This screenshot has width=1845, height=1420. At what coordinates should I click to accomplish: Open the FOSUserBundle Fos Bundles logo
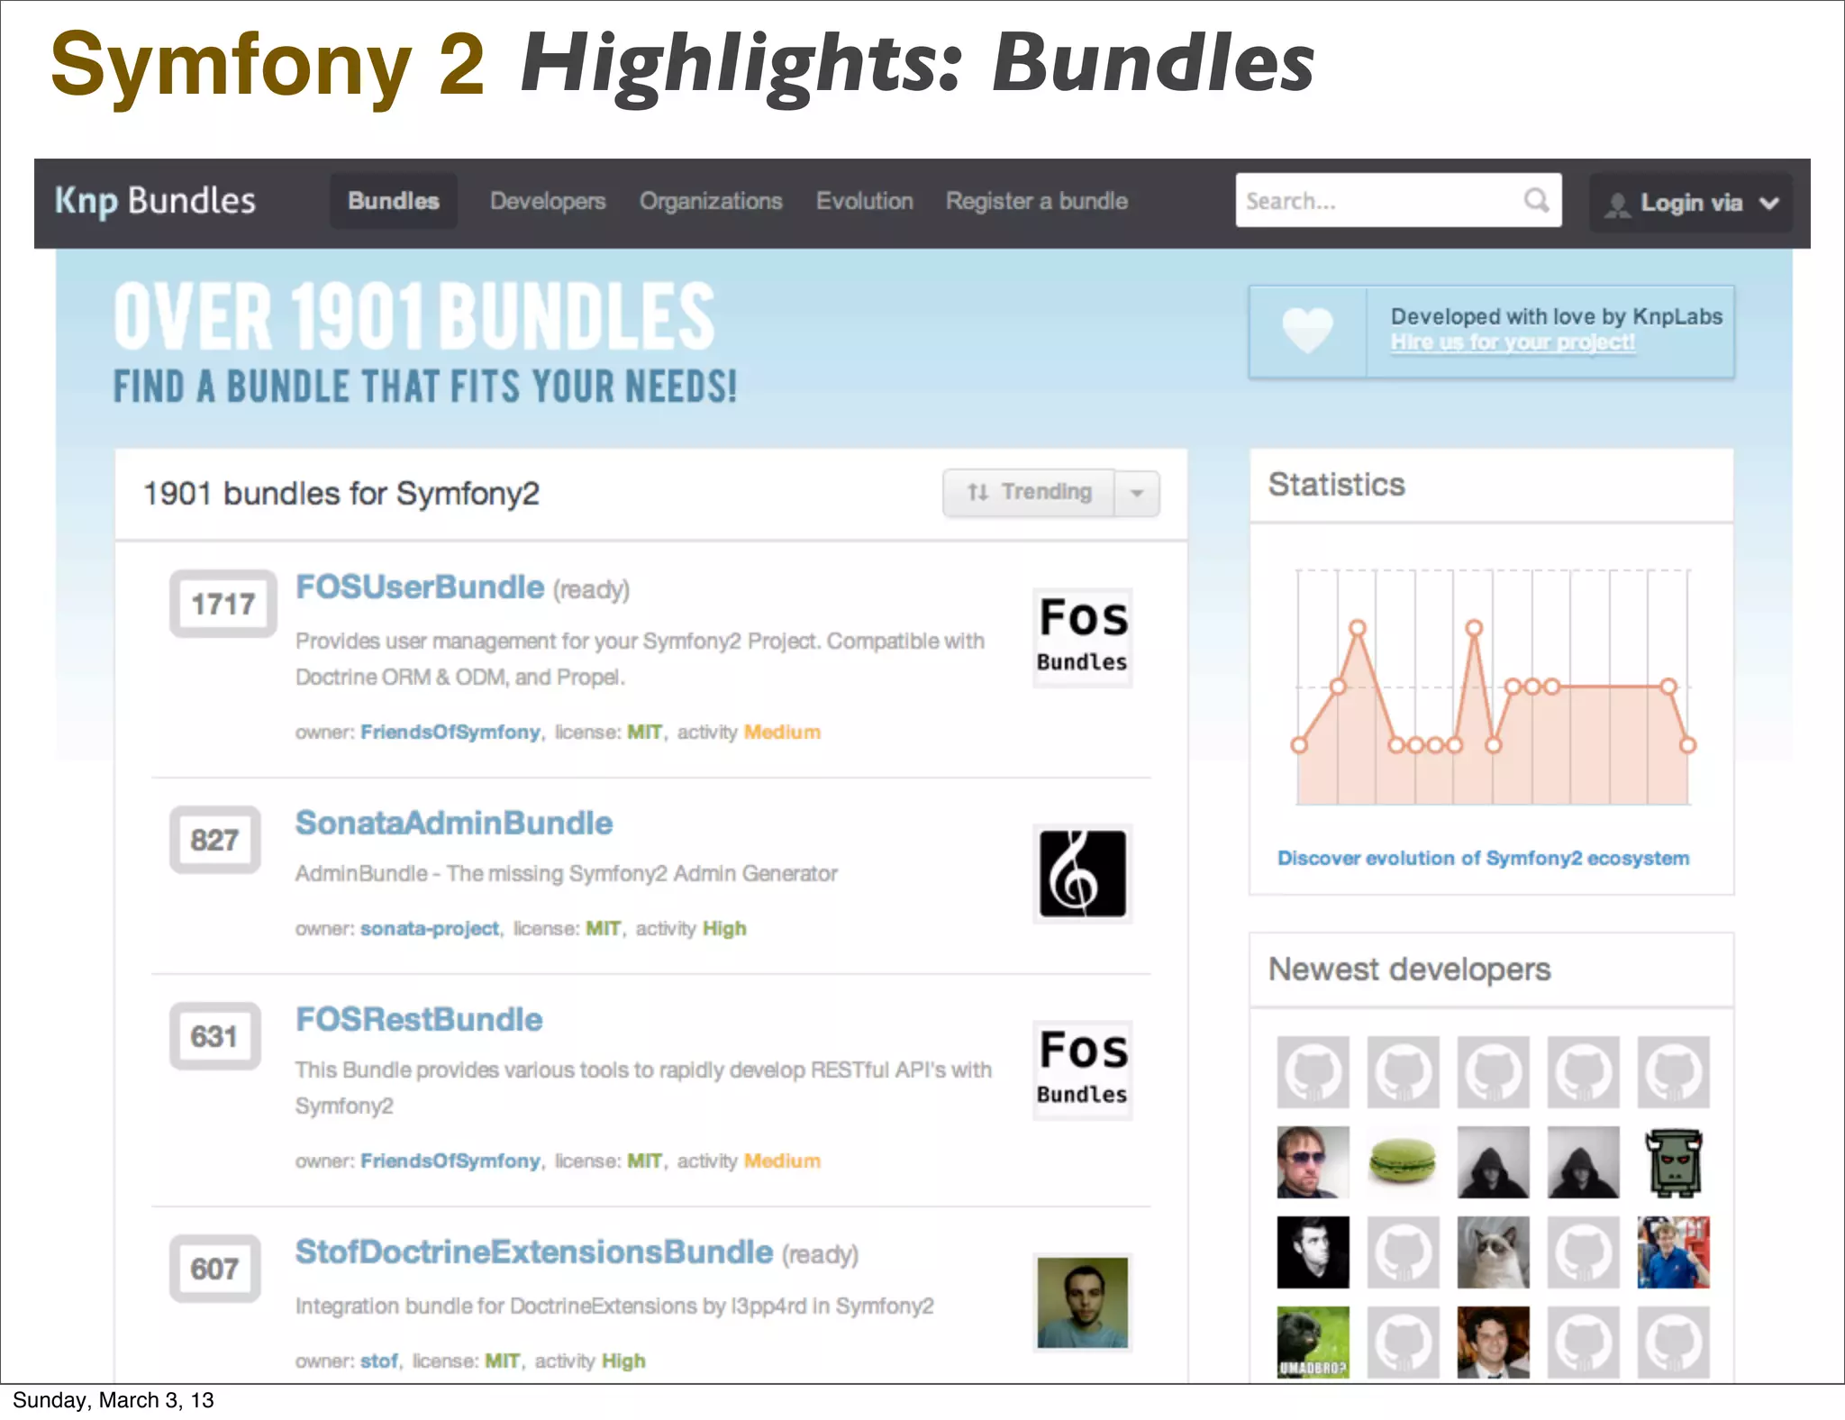pos(1082,637)
